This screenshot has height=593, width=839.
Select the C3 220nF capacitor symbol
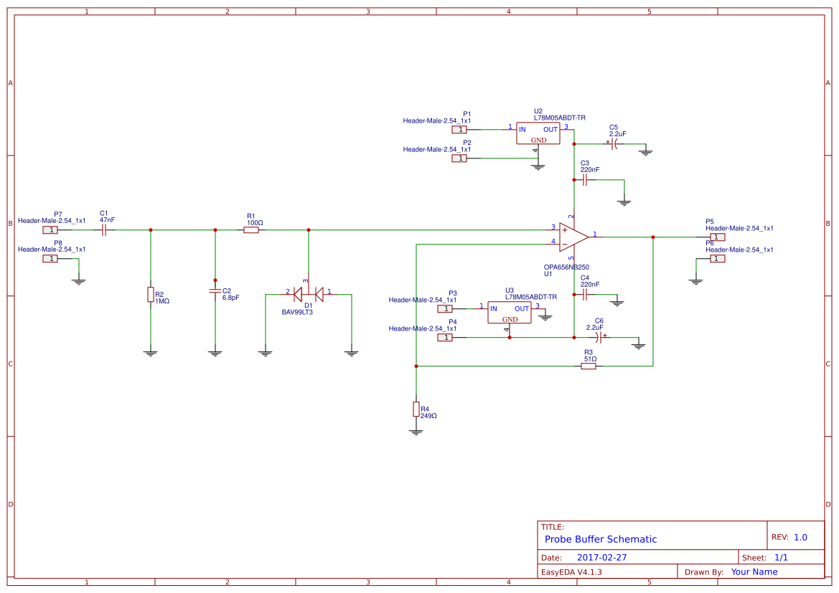[585, 178]
